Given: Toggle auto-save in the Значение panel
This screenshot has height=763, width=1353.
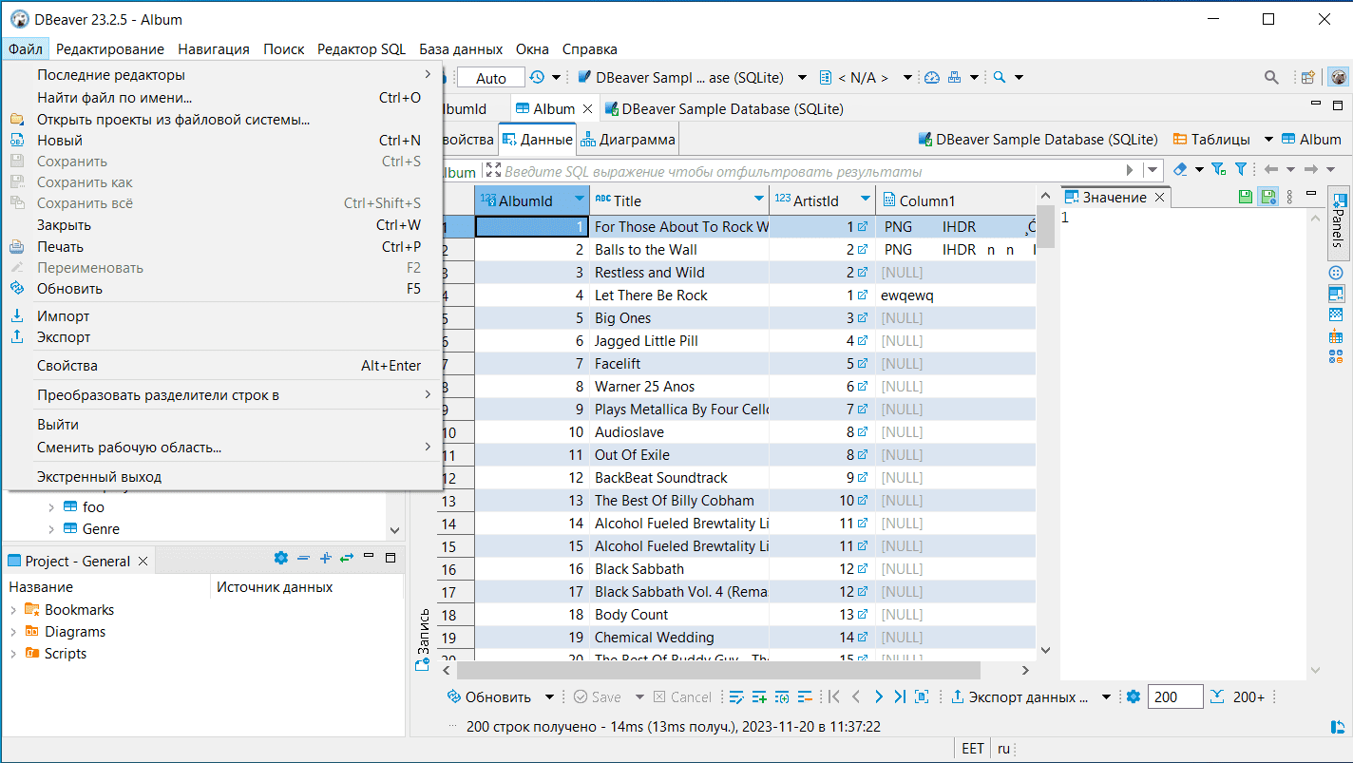Looking at the screenshot, I should click(x=1267, y=197).
